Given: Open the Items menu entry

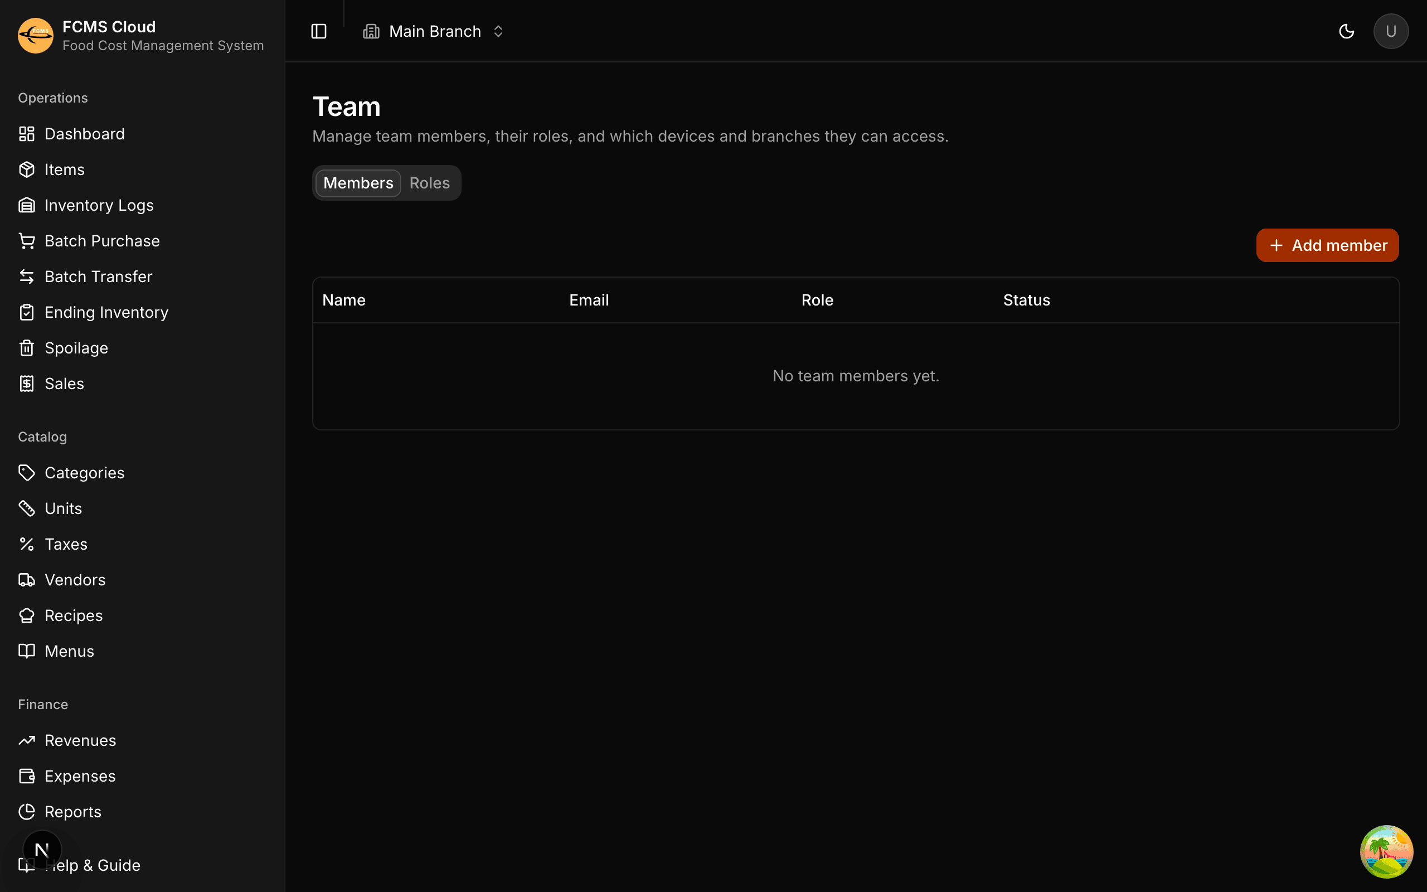Looking at the screenshot, I should [x=143, y=169].
